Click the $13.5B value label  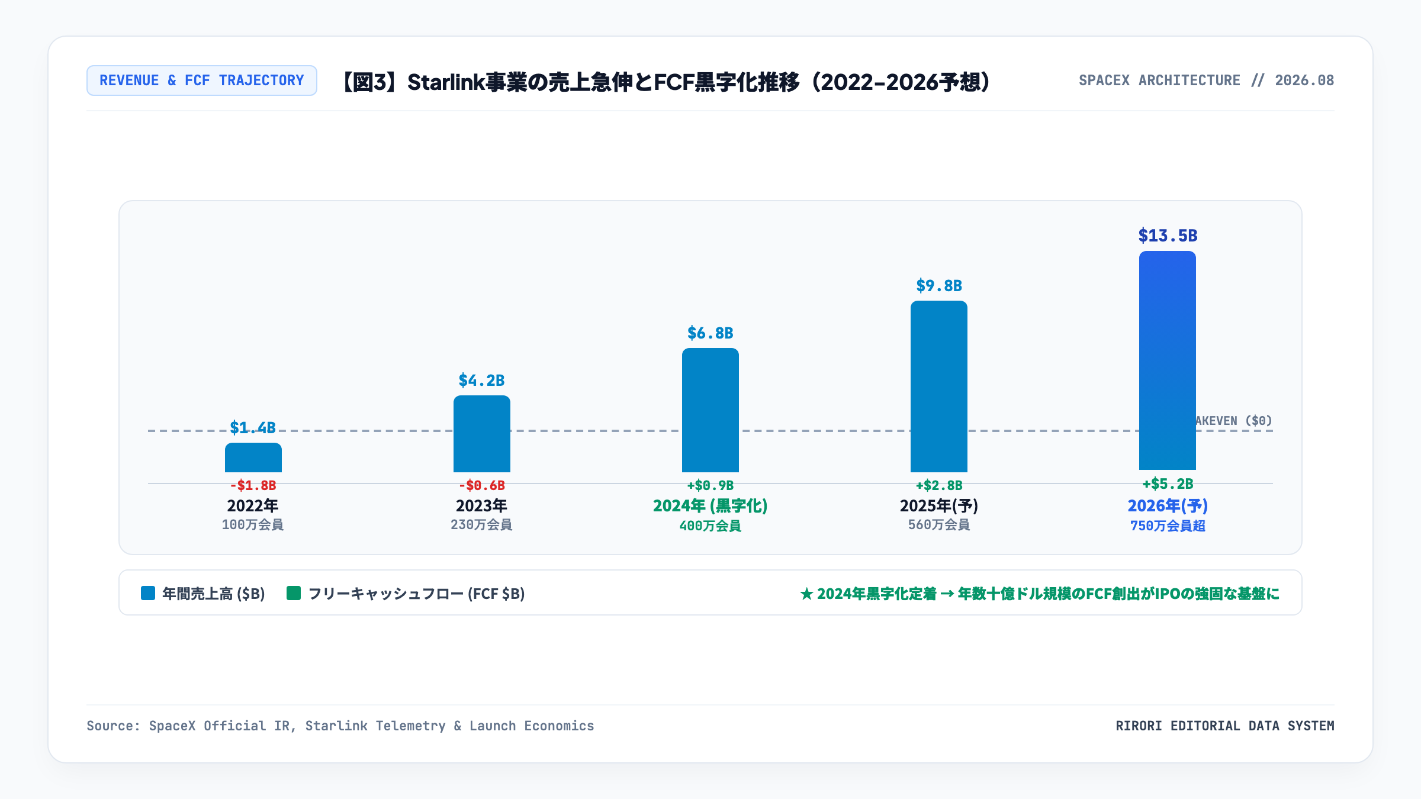pos(1168,236)
